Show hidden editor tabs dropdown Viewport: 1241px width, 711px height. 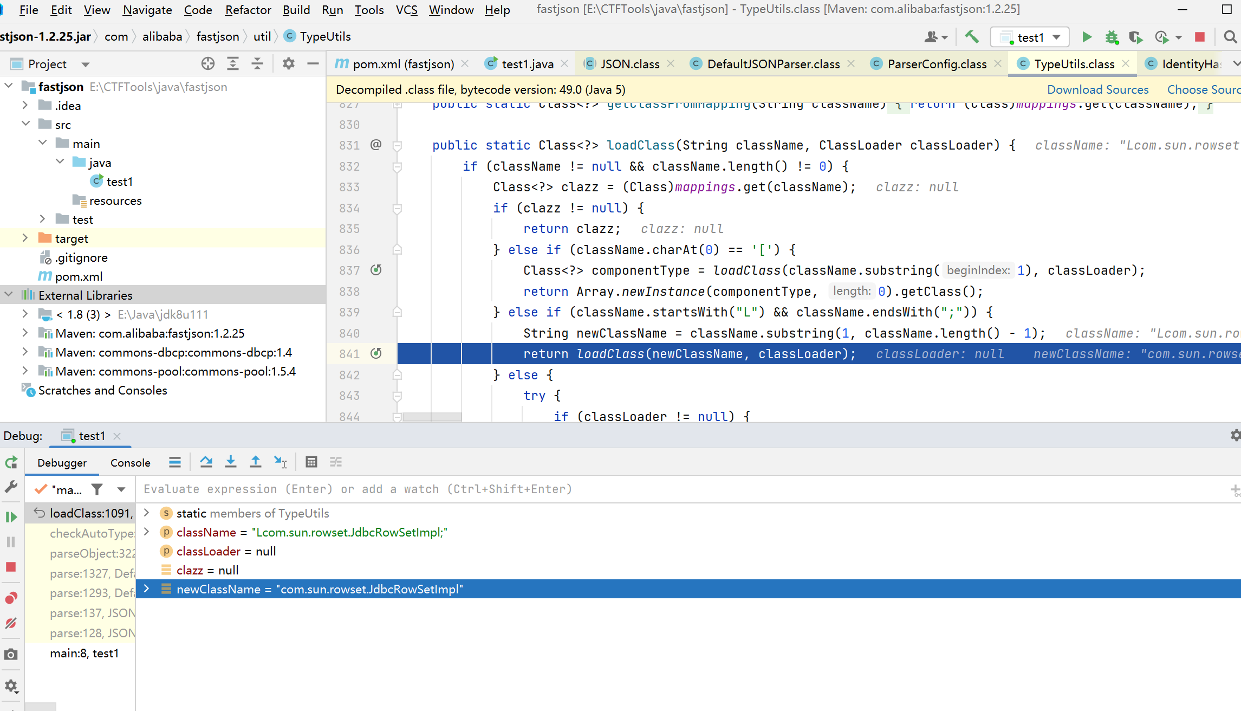[1236, 64]
